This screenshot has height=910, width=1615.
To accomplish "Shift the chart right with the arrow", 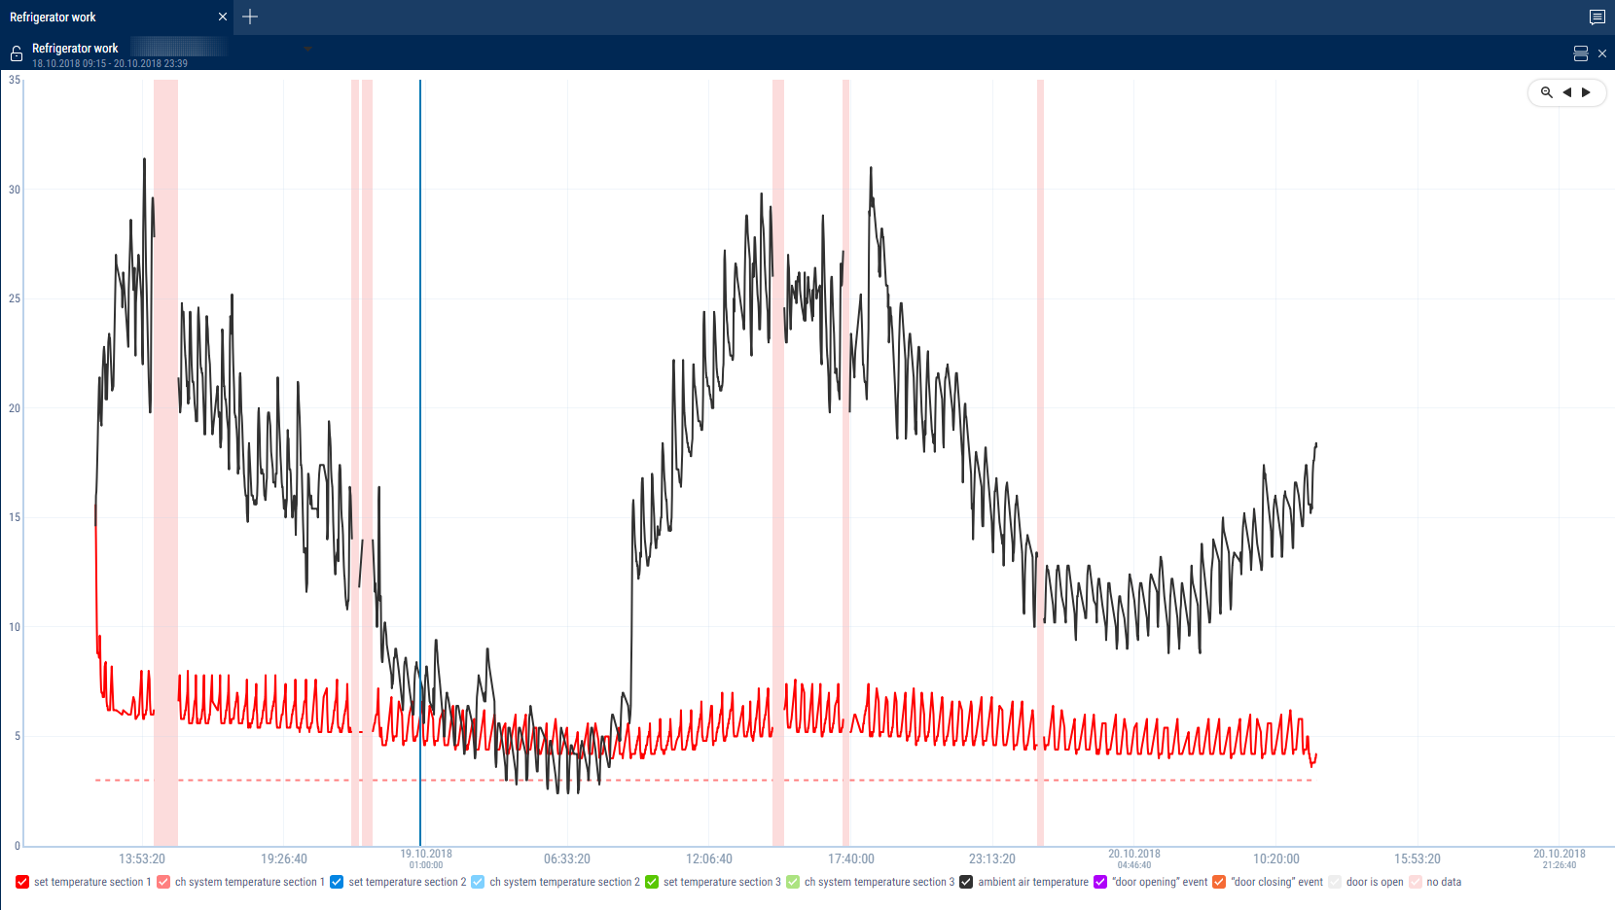I will [1587, 92].
